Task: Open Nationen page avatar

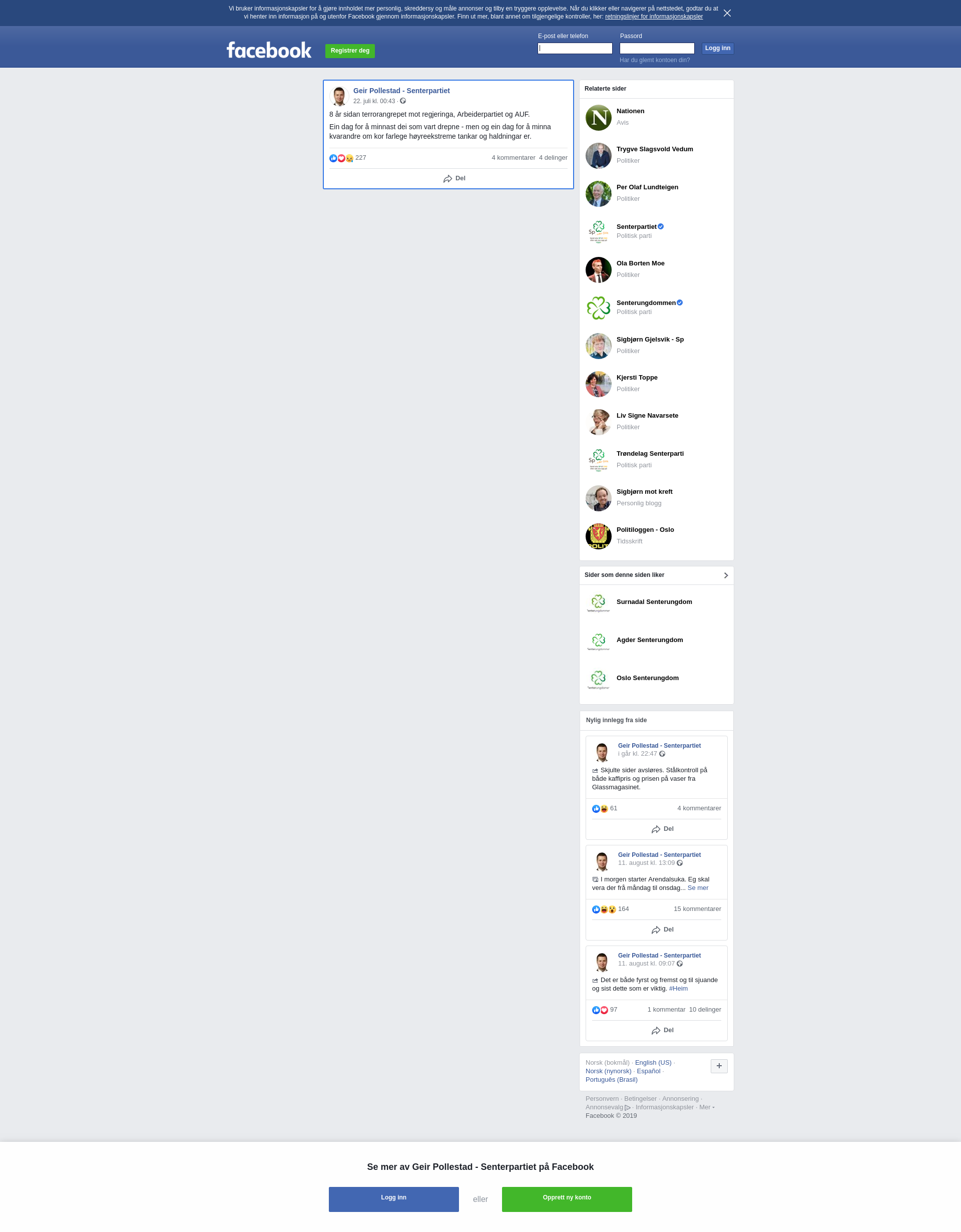Action: coord(598,117)
